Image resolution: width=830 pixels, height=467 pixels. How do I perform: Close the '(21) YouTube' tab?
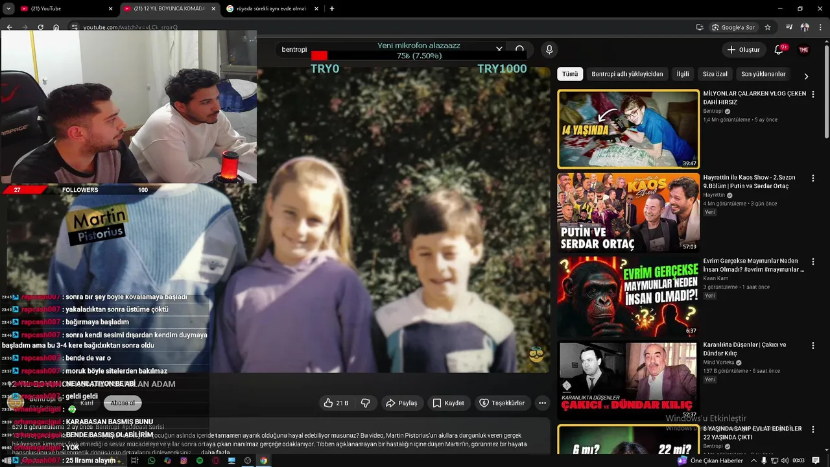(110, 8)
